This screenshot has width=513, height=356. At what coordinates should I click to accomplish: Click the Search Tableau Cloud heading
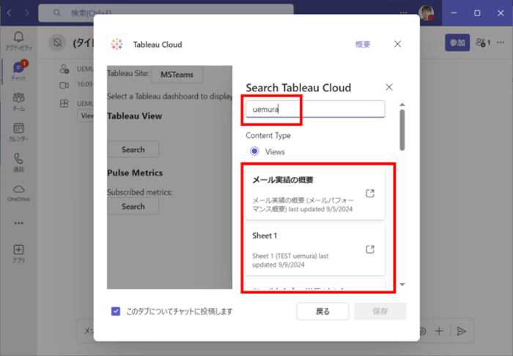[x=298, y=88]
